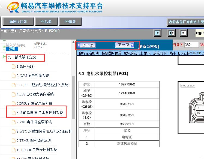The width and height of the screenshot is (204, 159).
Task: Click the double-arrow split panel icon
Action: pos(172,33)
